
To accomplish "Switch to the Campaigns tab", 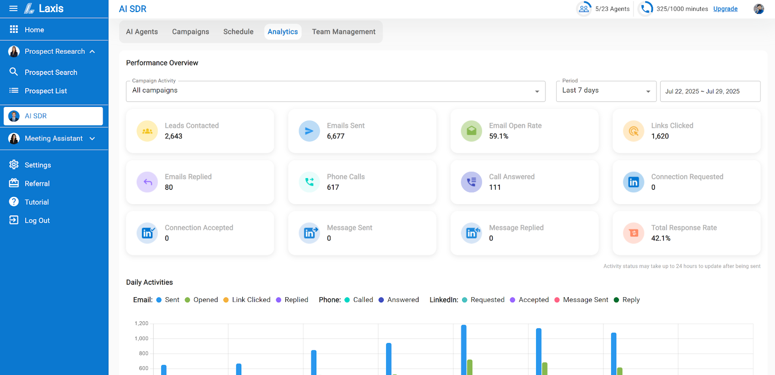I will [190, 31].
